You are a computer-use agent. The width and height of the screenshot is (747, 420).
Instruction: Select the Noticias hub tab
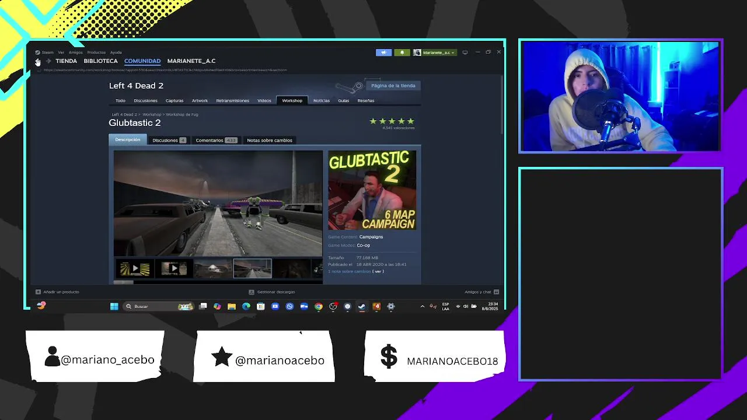coord(322,100)
